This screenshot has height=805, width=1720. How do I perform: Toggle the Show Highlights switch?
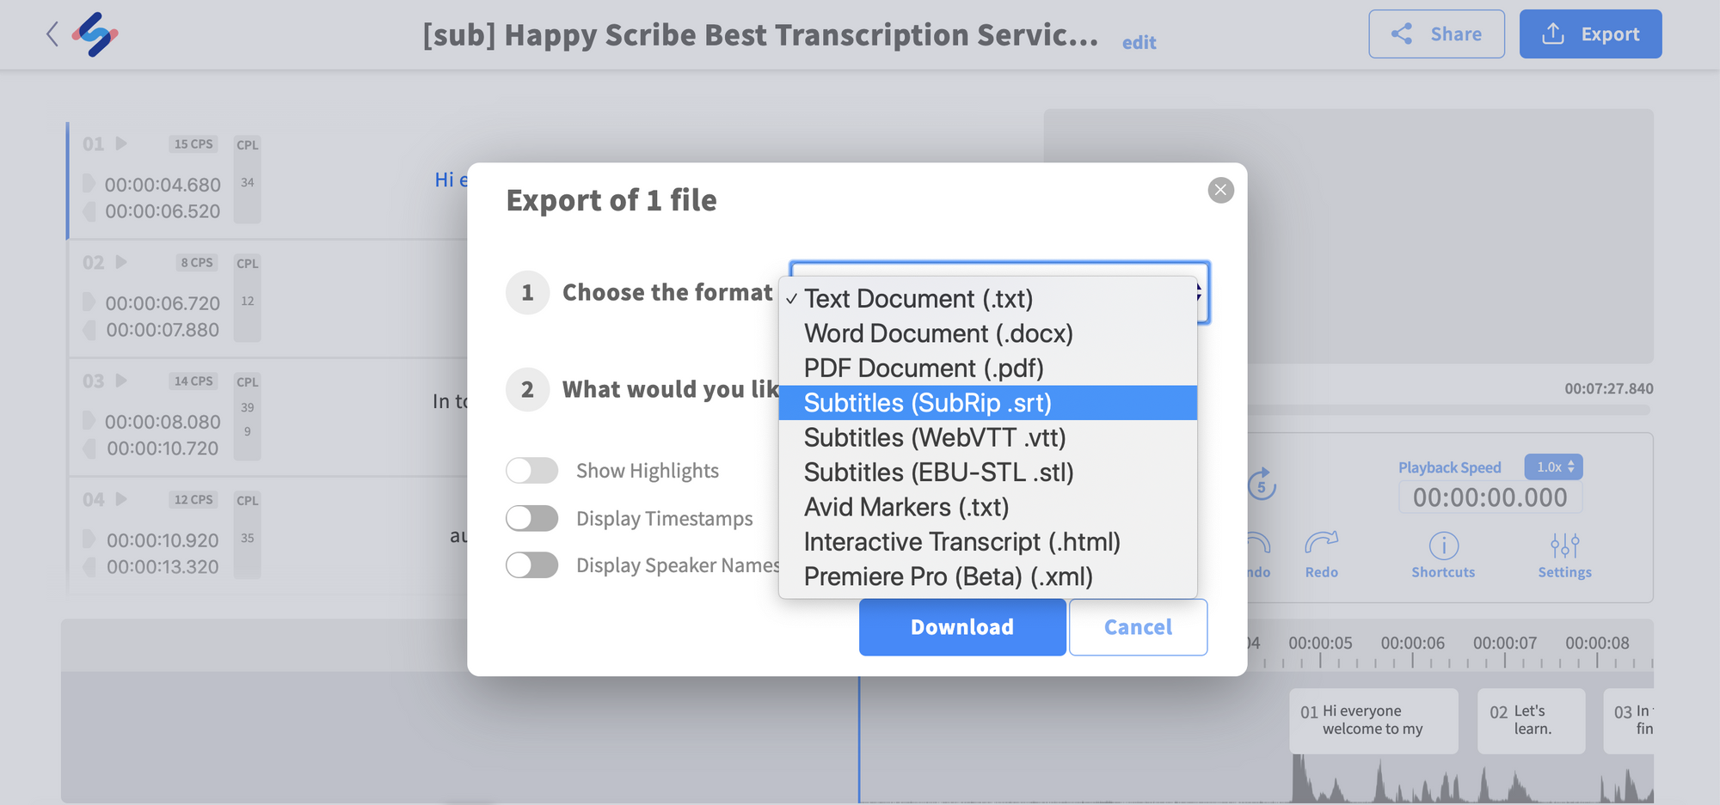(x=532, y=471)
